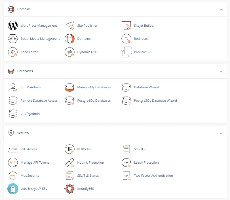Open Hotlink Protection
Image resolution: width=230 pixels, height=200 pixels.
pos(90,162)
